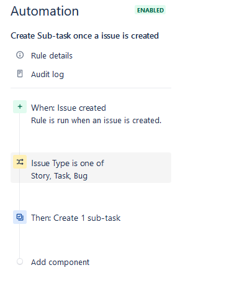Click text Rule is run when an issue is created.
237x288 pixels.
point(96,121)
